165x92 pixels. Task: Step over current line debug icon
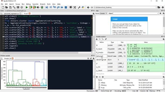tap(51, 7)
